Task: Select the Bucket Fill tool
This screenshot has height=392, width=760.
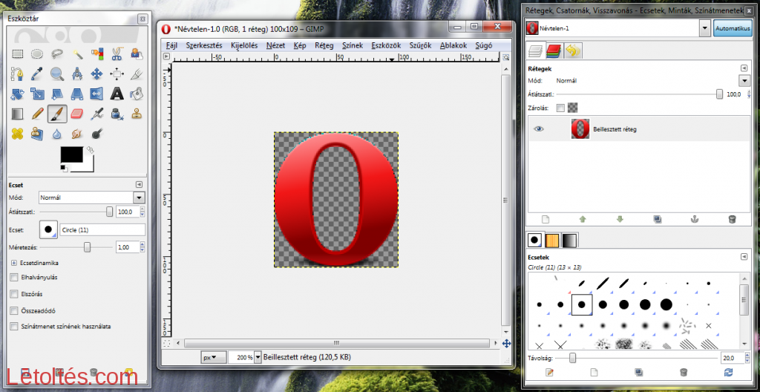Action: pos(137,94)
